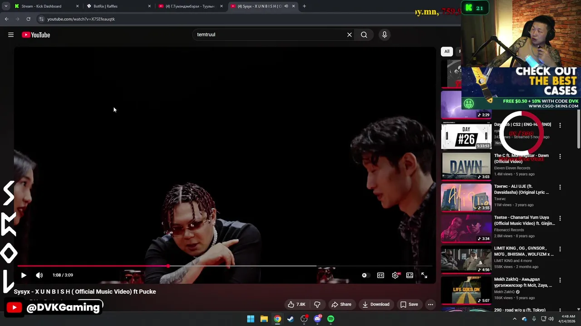
Task: Select the All filter chip
Action: pyautogui.click(x=447, y=51)
